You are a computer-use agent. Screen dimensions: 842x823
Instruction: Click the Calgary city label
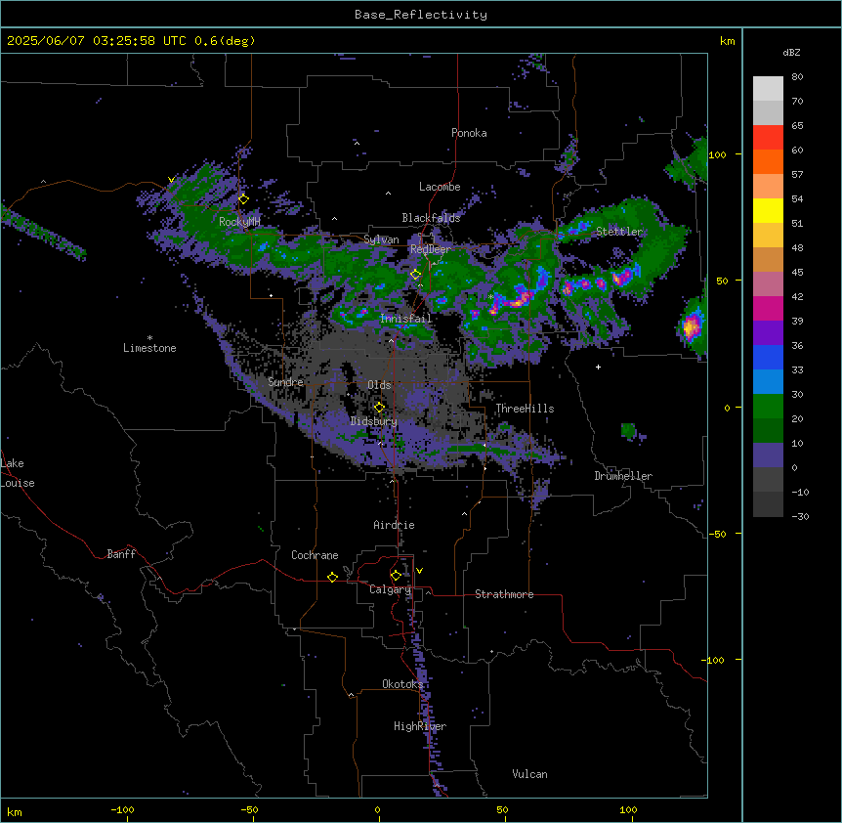tap(390, 589)
